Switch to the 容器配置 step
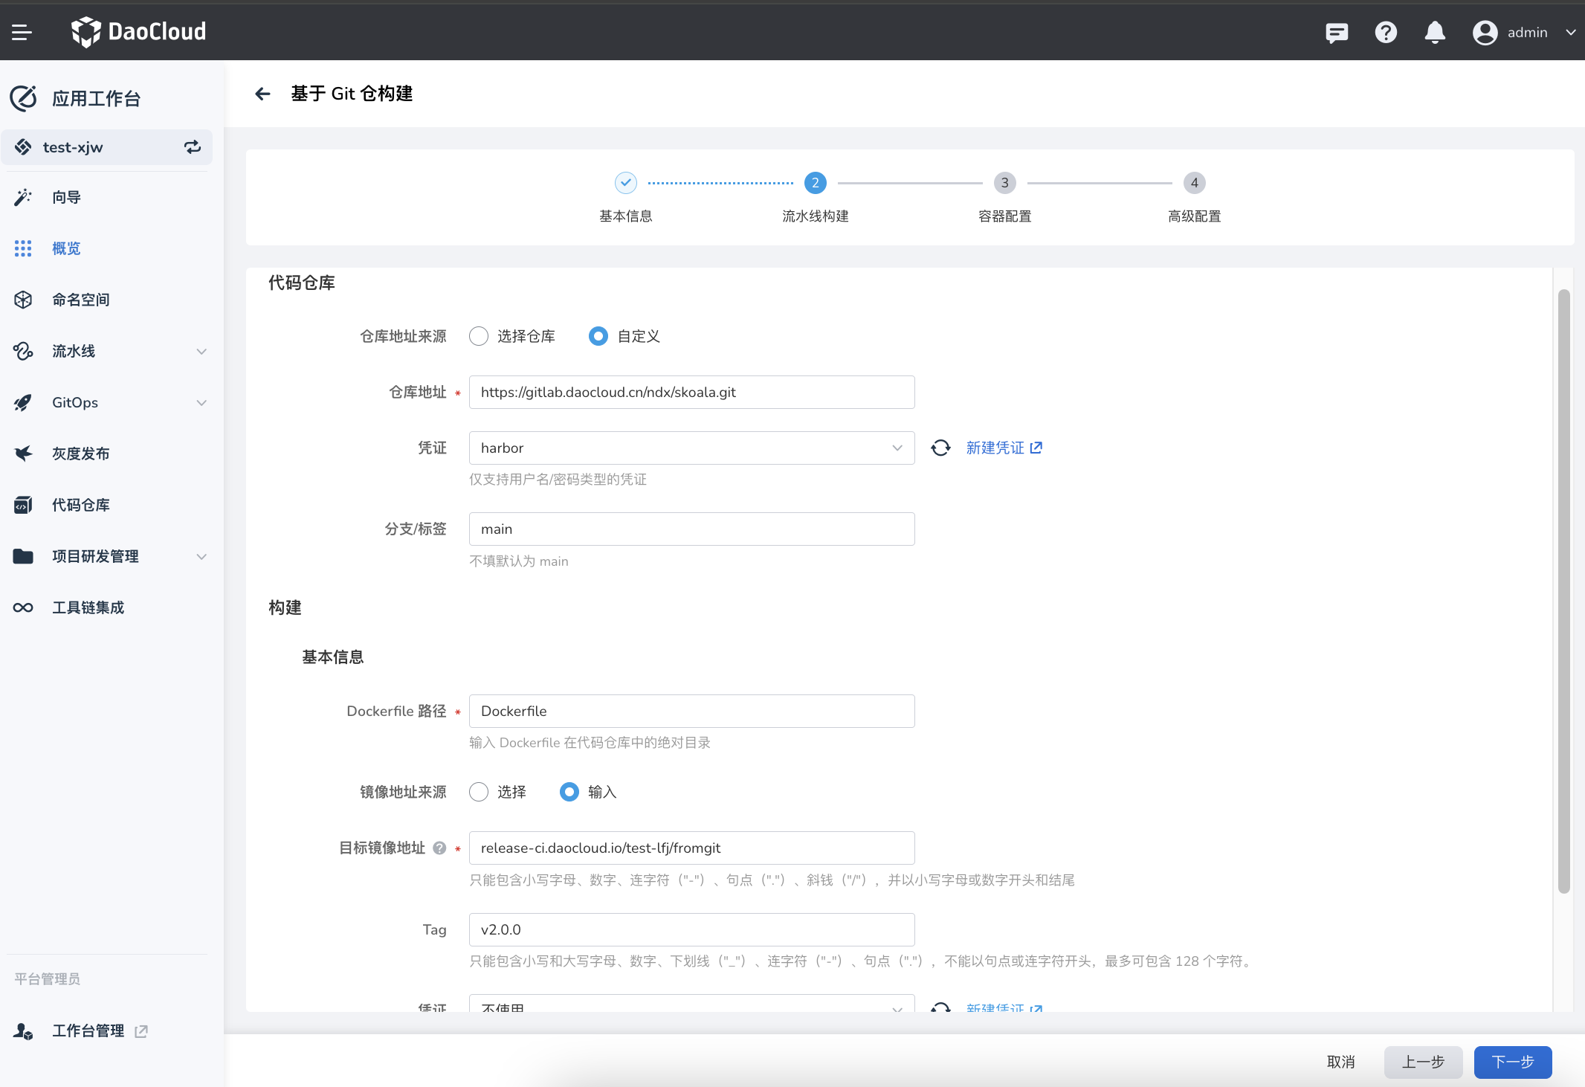This screenshot has height=1087, width=1585. click(x=1004, y=183)
